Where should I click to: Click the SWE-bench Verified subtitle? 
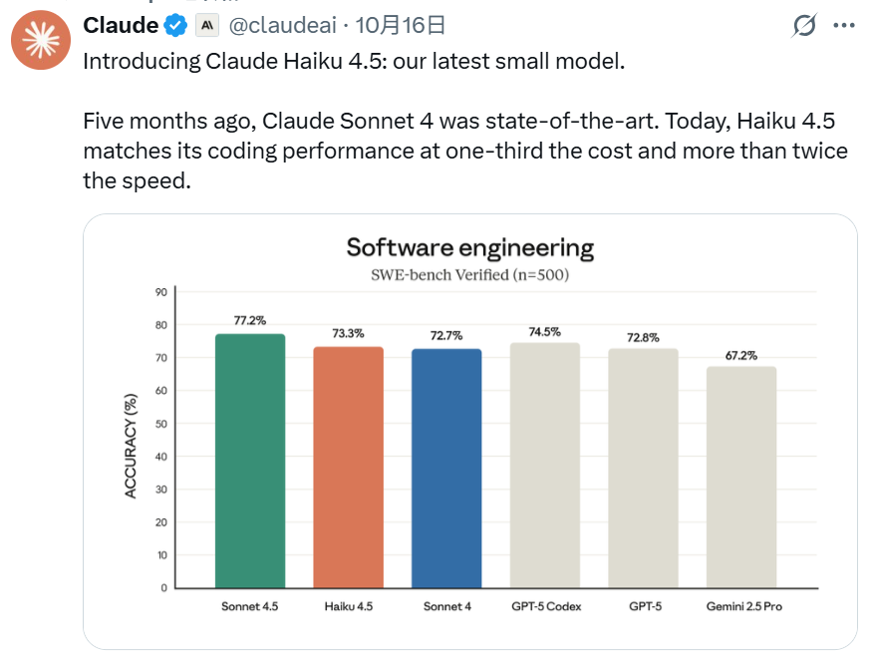469,274
